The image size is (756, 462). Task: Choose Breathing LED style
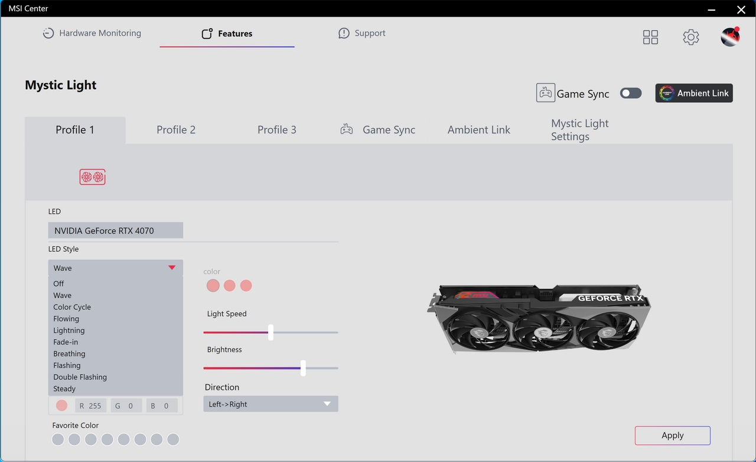(x=115, y=354)
